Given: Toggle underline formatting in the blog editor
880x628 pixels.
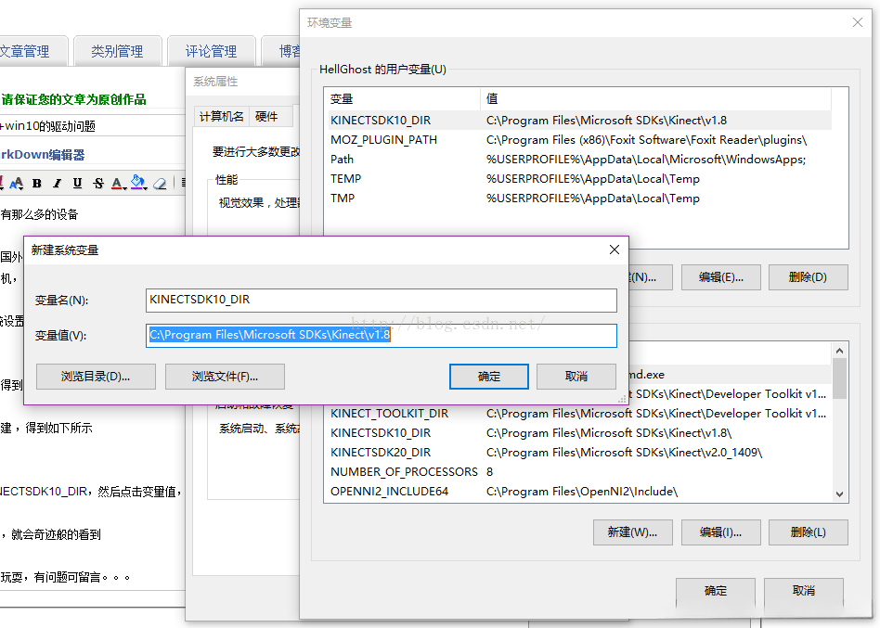Looking at the screenshot, I should (x=77, y=184).
